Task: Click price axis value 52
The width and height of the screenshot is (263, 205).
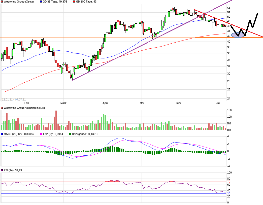Action: point(229,12)
